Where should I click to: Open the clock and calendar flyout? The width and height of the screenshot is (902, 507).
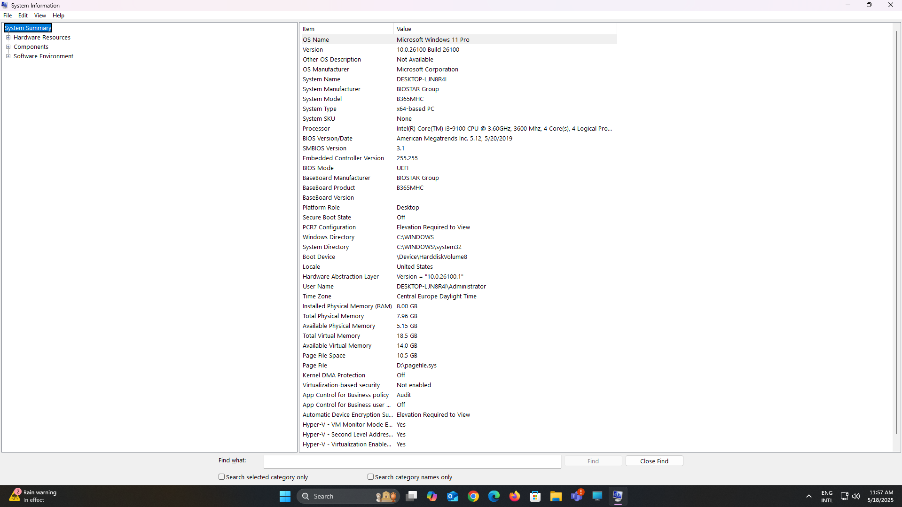tap(880, 496)
